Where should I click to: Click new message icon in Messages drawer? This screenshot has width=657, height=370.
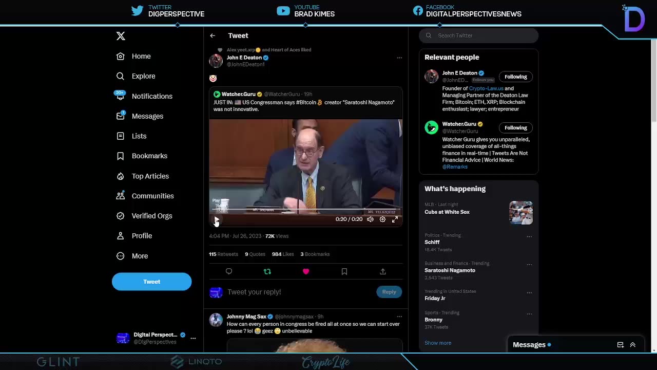tap(620, 345)
